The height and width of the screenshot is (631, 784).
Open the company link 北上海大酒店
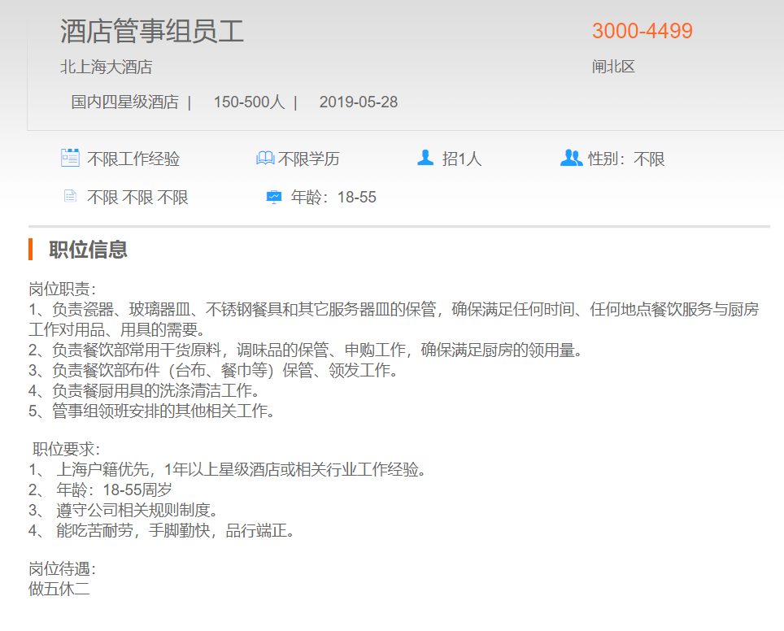[x=106, y=67]
